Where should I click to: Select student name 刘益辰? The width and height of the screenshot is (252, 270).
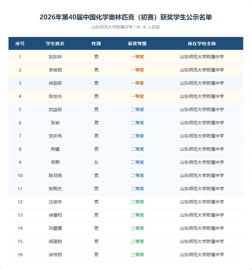(55, 110)
